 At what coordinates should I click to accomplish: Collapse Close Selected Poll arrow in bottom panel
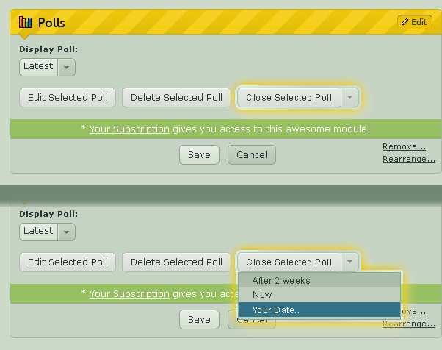tap(350, 262)
